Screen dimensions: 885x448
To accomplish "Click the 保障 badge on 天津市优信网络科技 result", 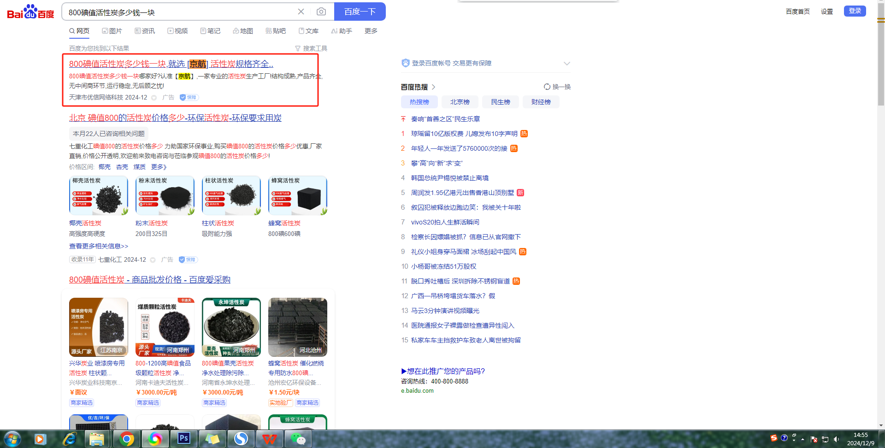I will coord(189,97).
